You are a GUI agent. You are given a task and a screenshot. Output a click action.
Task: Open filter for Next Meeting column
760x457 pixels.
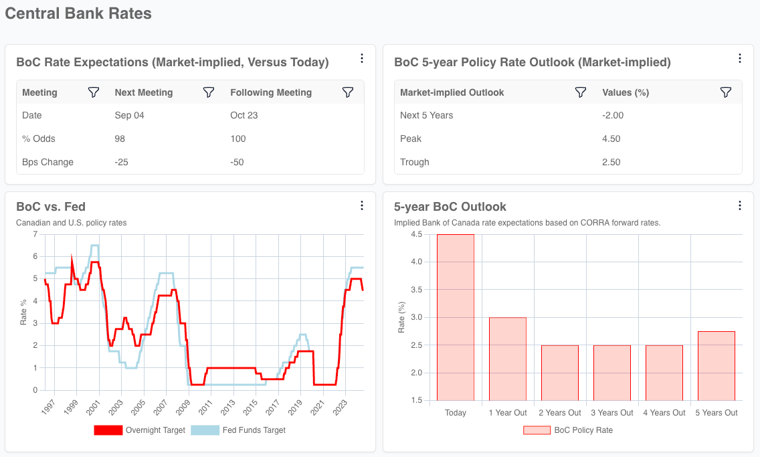[x=209, y=92]
